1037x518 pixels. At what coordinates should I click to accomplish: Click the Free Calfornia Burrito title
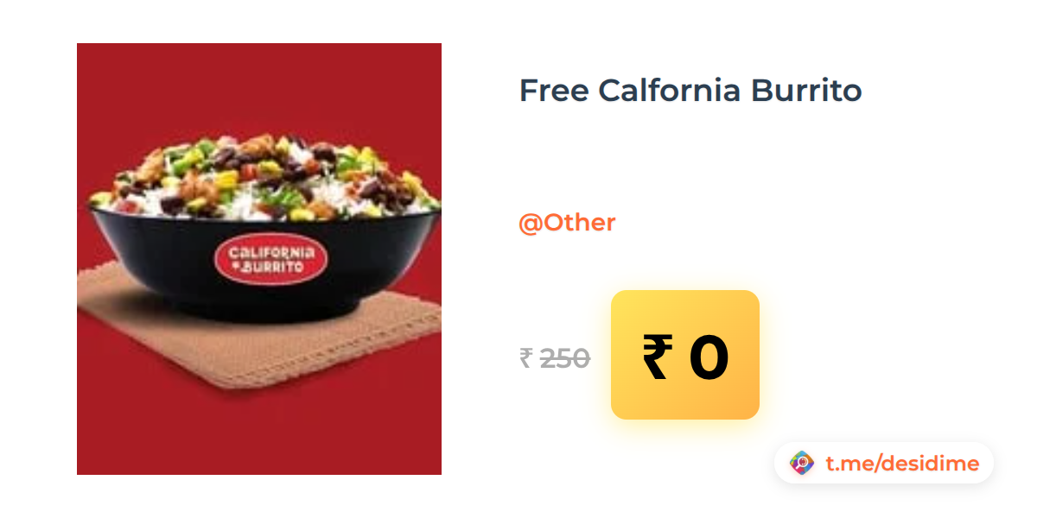pos(690,90)
